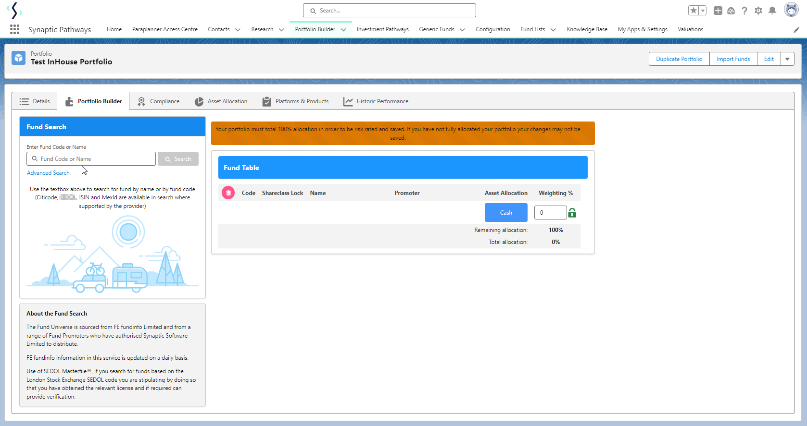807x426 pixels.
Task: Focus the Fund Code or Name field
Action: pyautogui.click(x=91, y=159)
